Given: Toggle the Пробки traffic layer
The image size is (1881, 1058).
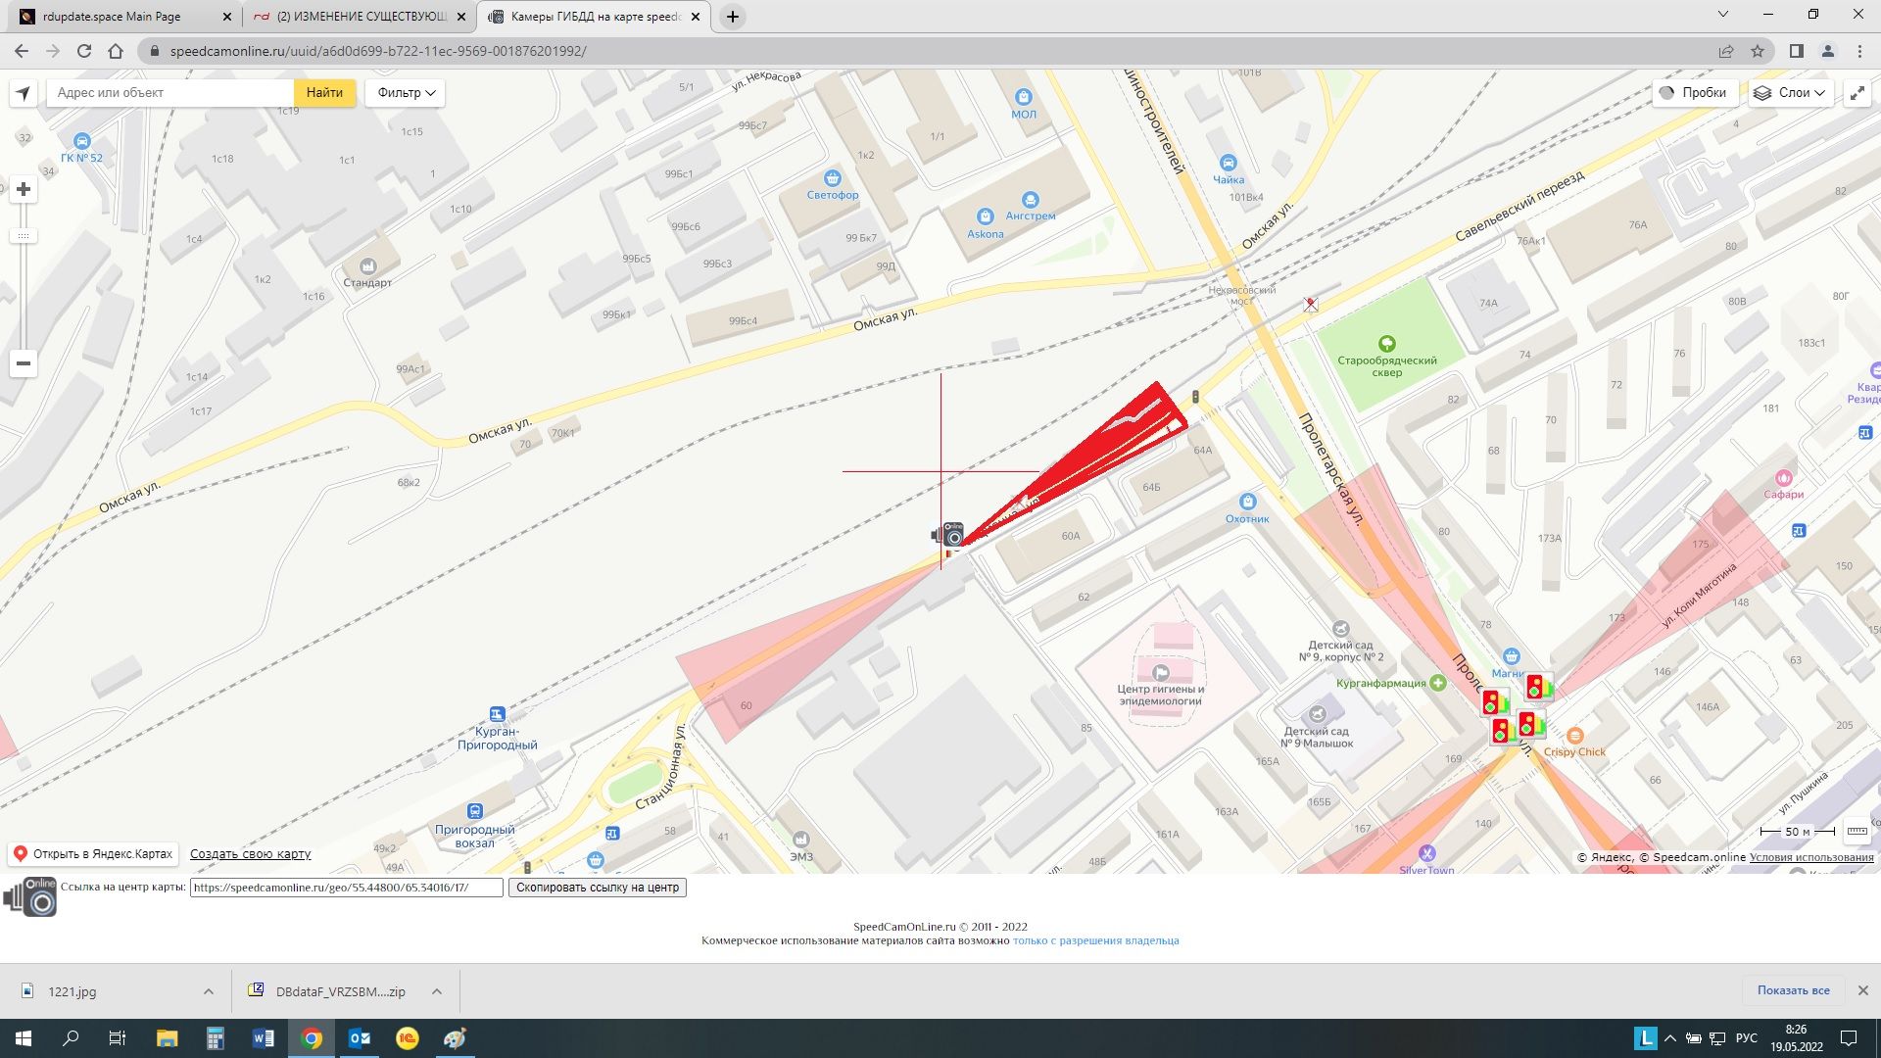Looking at the screenshot, I should coord(1693,93).
